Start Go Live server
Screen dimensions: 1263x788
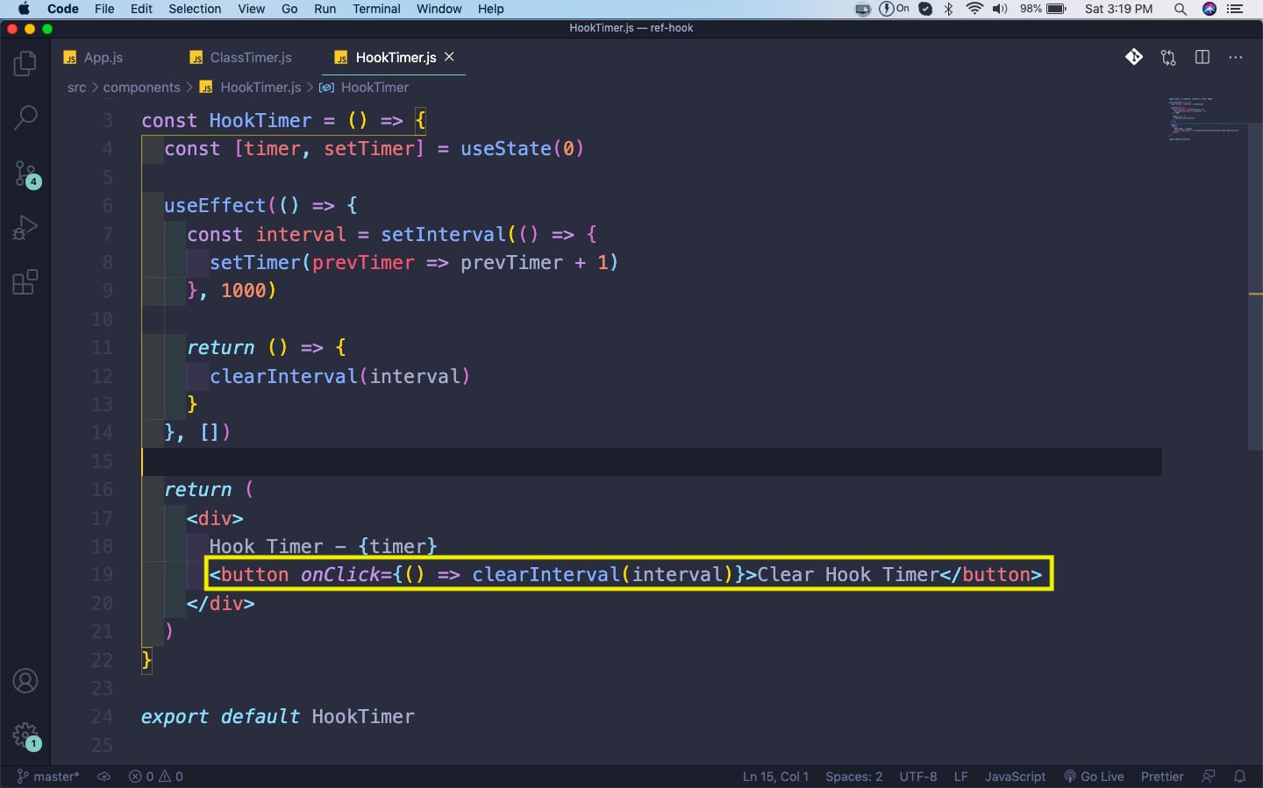pyautogui.click(x=1094, y=777)
